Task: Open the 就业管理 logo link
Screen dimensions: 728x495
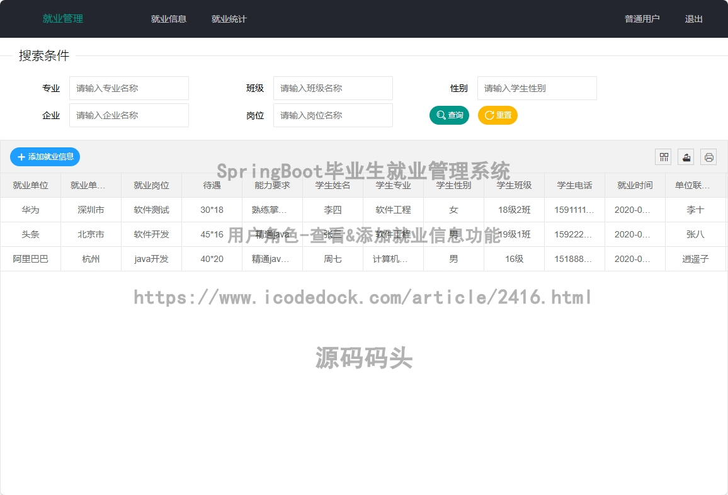Action: pos(63,18)
